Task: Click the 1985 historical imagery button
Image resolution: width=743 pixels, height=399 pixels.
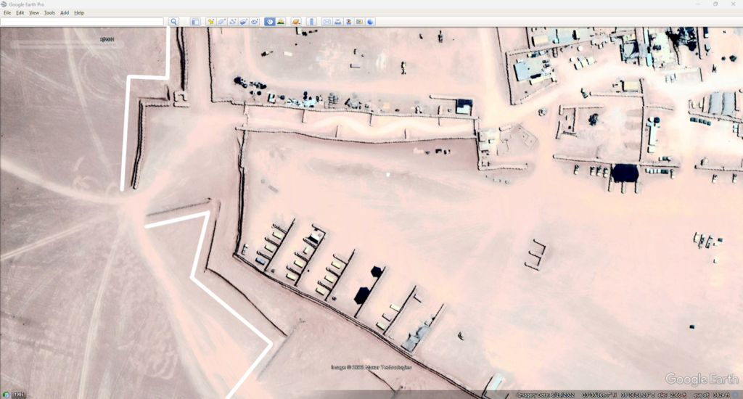Action: click(x=17, y=395)
